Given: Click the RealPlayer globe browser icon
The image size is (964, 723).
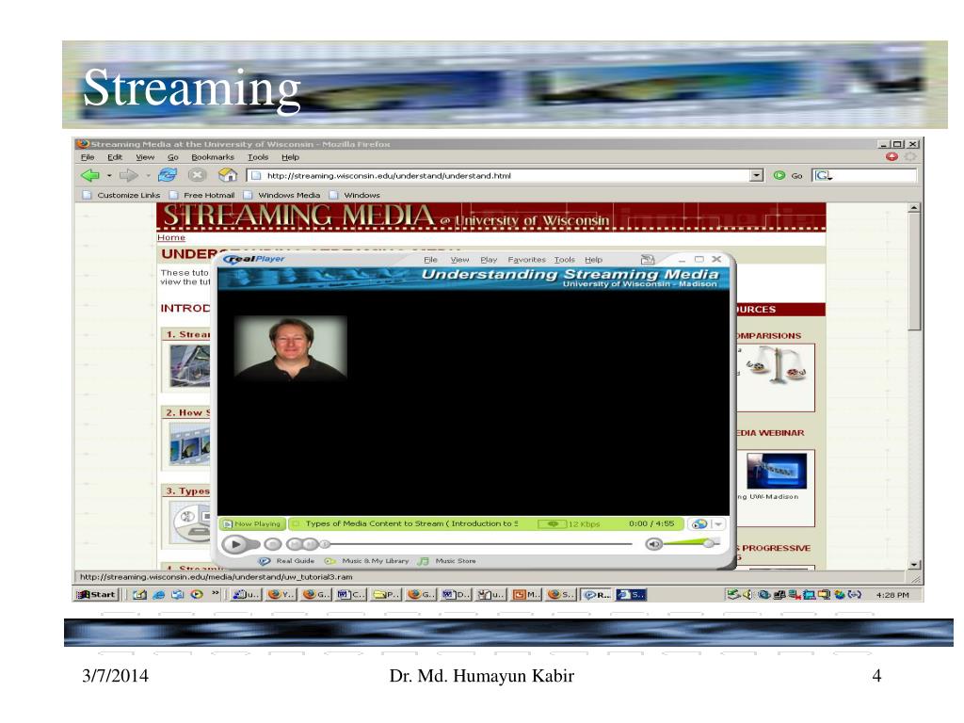Looking at the screenshot, I should pos(699,524).
